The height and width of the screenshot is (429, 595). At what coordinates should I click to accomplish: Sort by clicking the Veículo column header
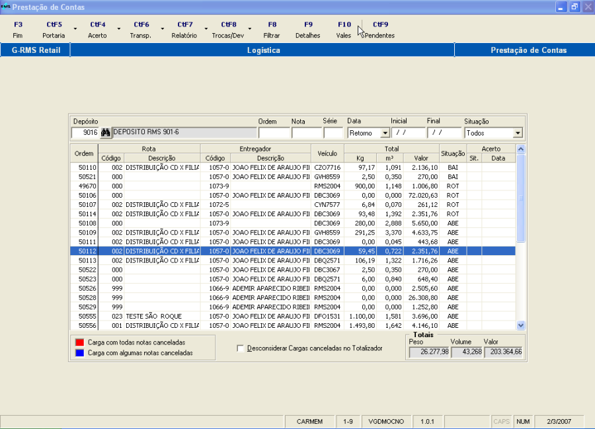pos(327,153)
